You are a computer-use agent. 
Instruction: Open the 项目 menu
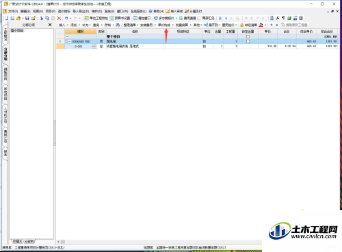(50, 11)
